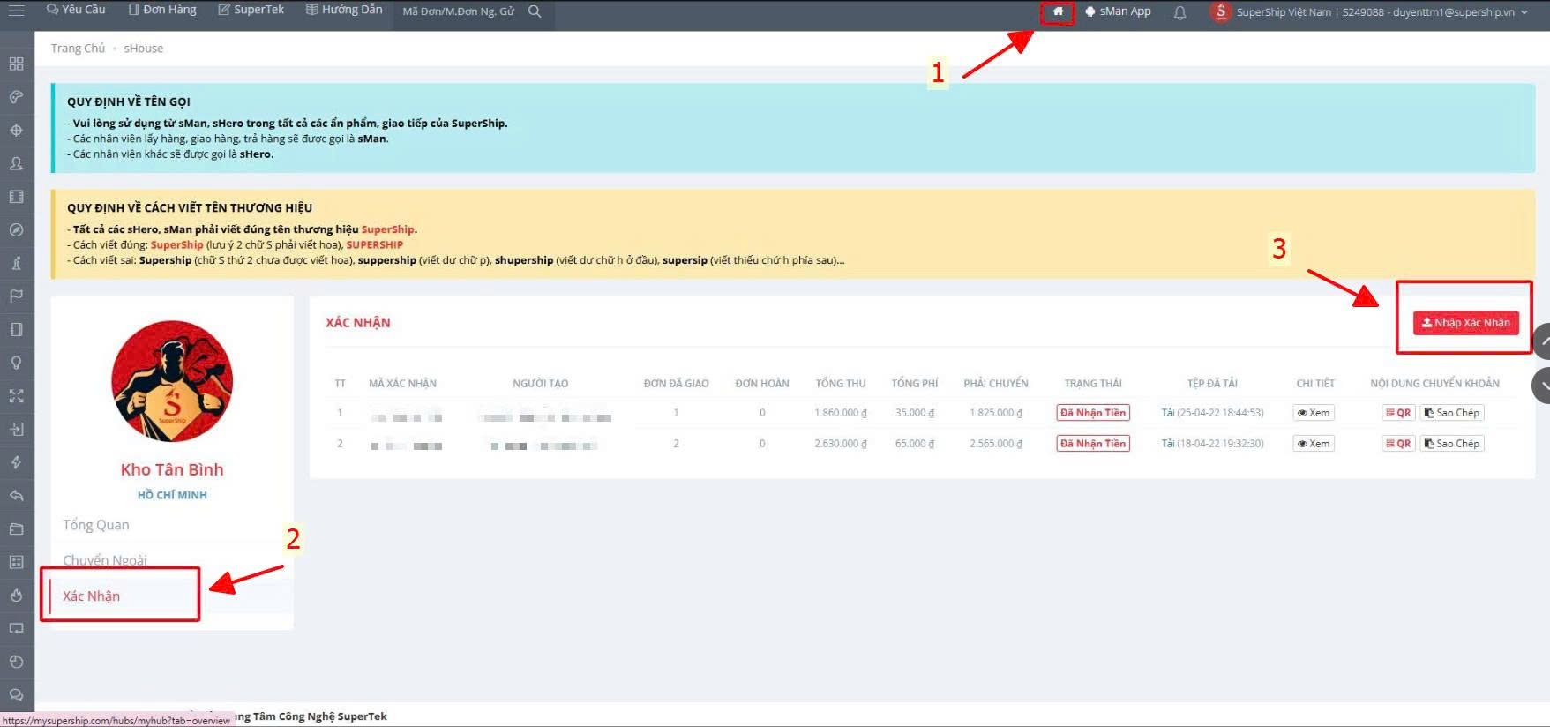Click the expand-arrows icon in sidebar
This screenshot has width=1550, height=727.
coord(16,396)
